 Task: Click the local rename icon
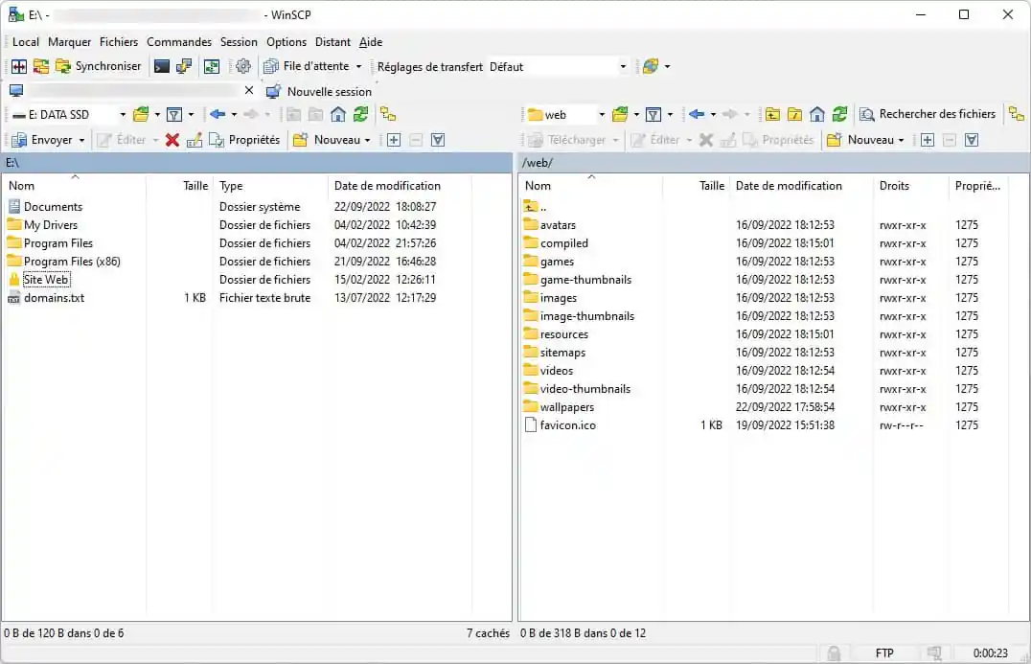[194, 140]
